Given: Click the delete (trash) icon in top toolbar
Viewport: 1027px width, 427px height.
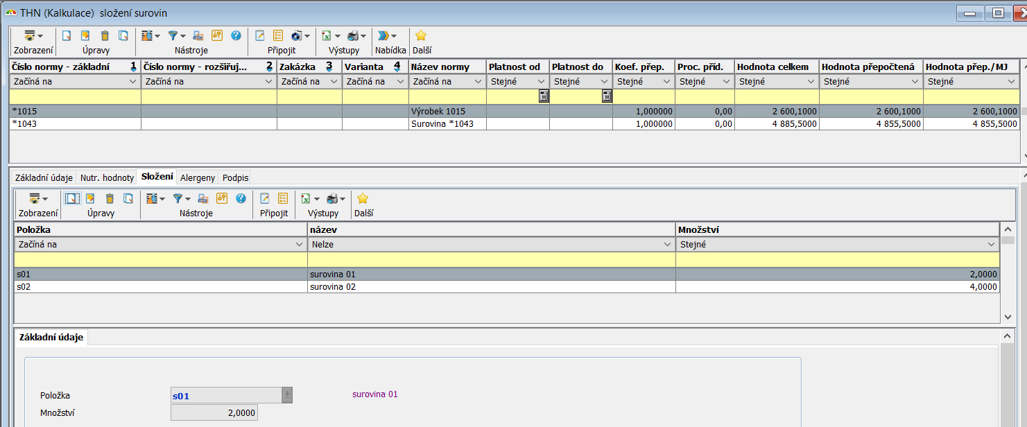Looking at the screenshot, I should coord(105,36).
